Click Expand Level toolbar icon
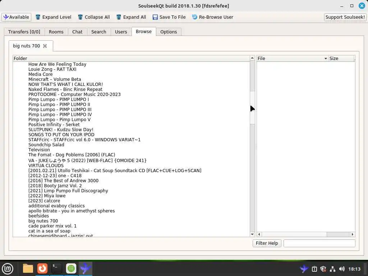The image size is (368, 276). pyautogui.click(x=38, y=17)
